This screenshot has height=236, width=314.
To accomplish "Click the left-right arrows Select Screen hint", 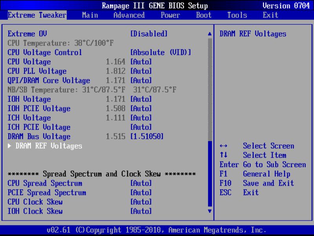I will pos(257,146).
